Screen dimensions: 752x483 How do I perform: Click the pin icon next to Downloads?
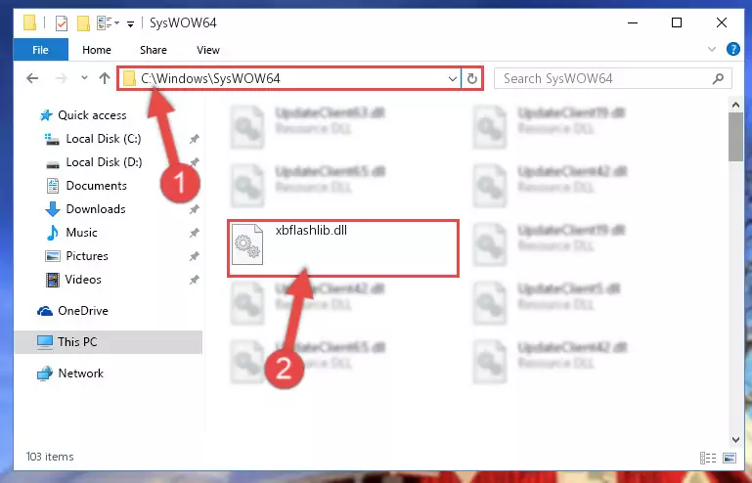pyautogui.click(x=194, y=209)
